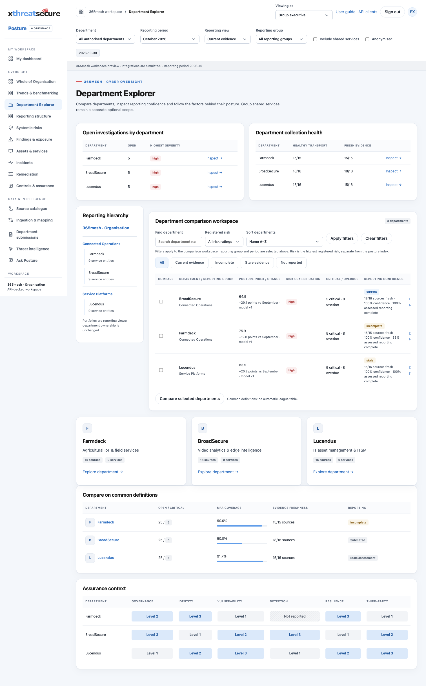Screen dimensions: 426x686
Task: Open the Reporting group dropdown
Action: coord(281,39)
